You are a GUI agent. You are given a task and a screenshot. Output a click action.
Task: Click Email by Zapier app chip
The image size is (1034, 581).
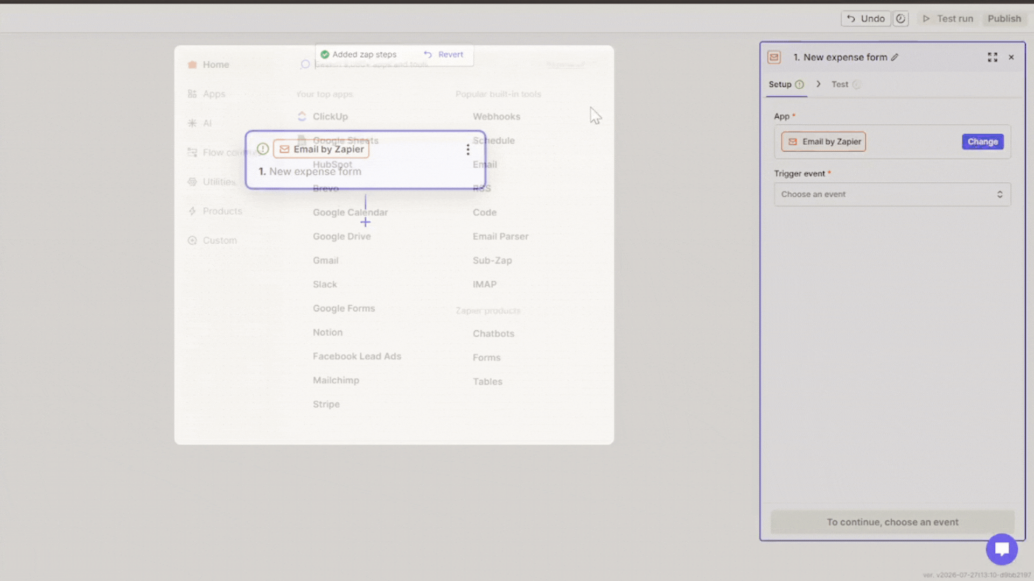(x=823, y=142)
